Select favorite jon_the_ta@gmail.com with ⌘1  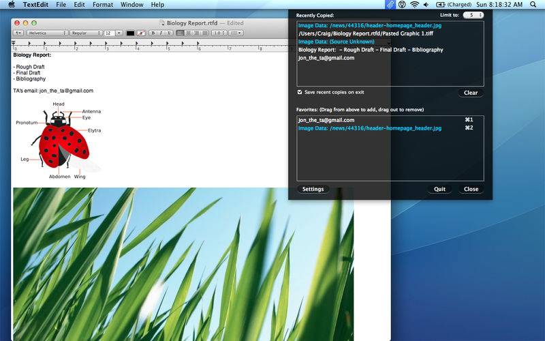390,120
